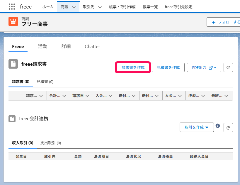Switch to the 活動 tab
The width and height of the screenshot is (240, 185).
click(42, 46)
